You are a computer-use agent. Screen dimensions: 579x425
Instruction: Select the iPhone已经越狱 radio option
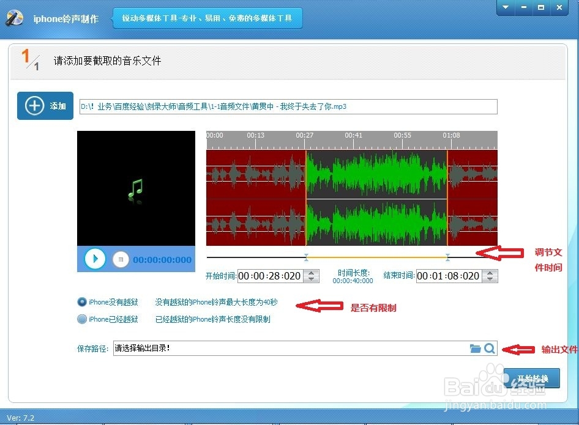81,319
